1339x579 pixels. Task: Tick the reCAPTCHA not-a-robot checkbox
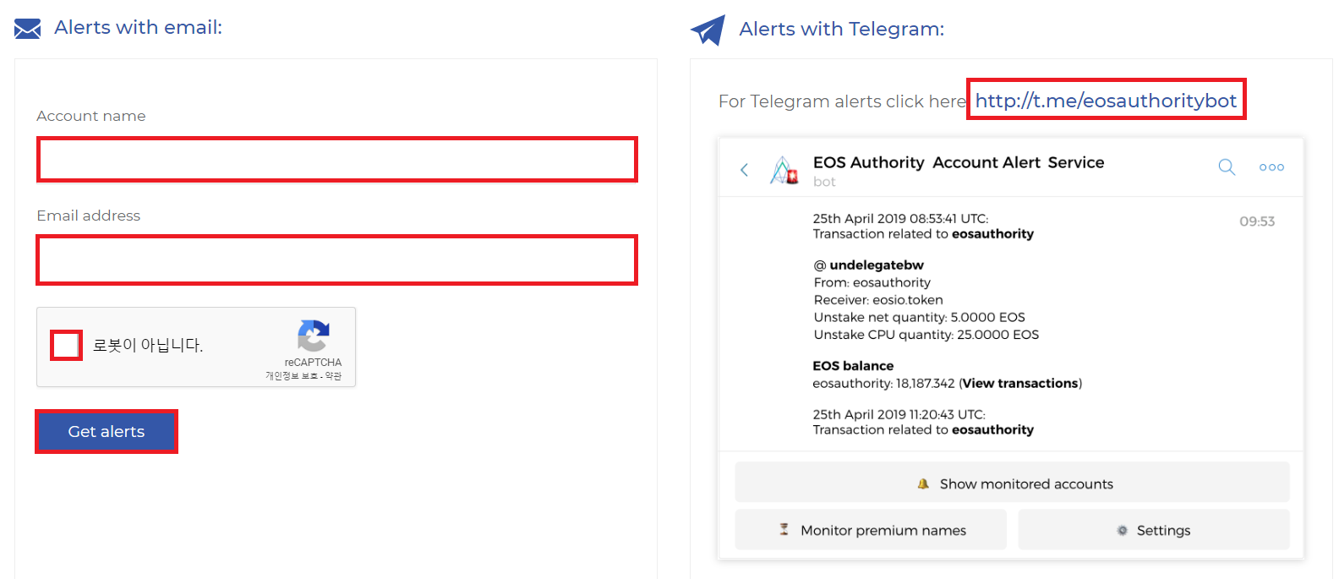pyautogui.click(x=66, y=345)
